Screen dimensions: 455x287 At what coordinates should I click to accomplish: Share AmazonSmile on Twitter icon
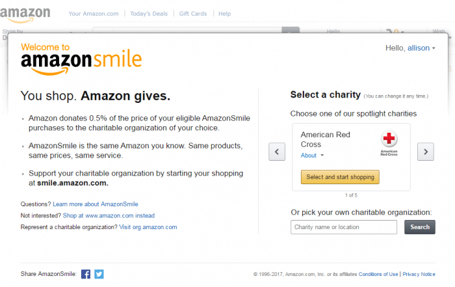(99, 274)
